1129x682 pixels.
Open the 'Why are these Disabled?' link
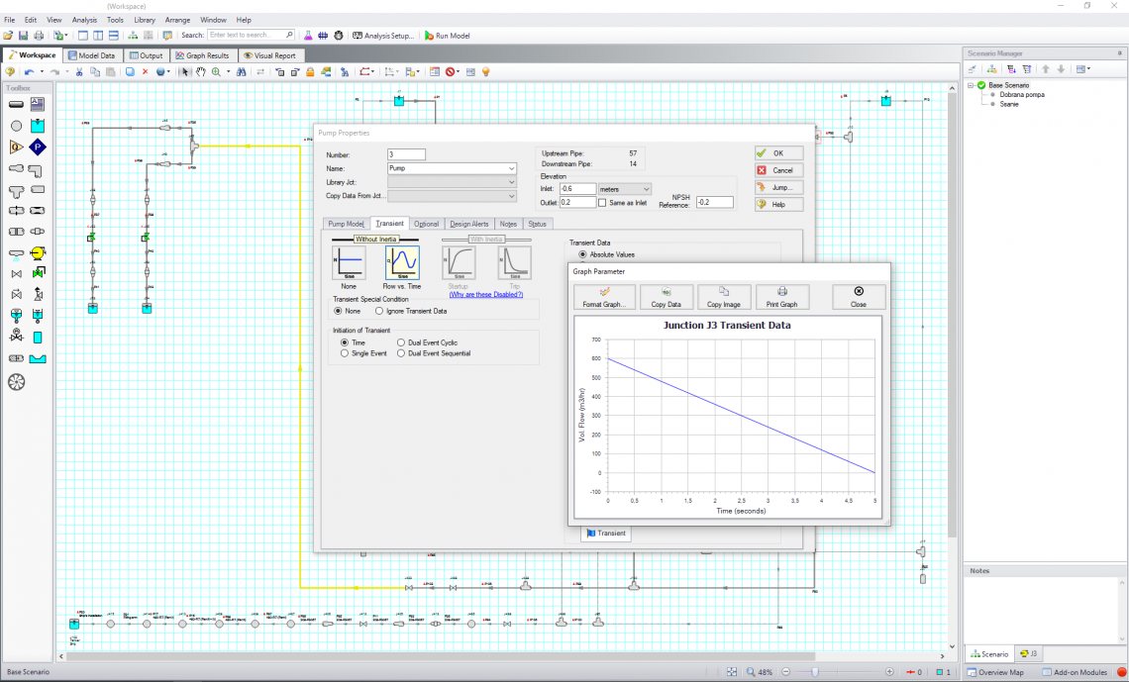point(485,295)
